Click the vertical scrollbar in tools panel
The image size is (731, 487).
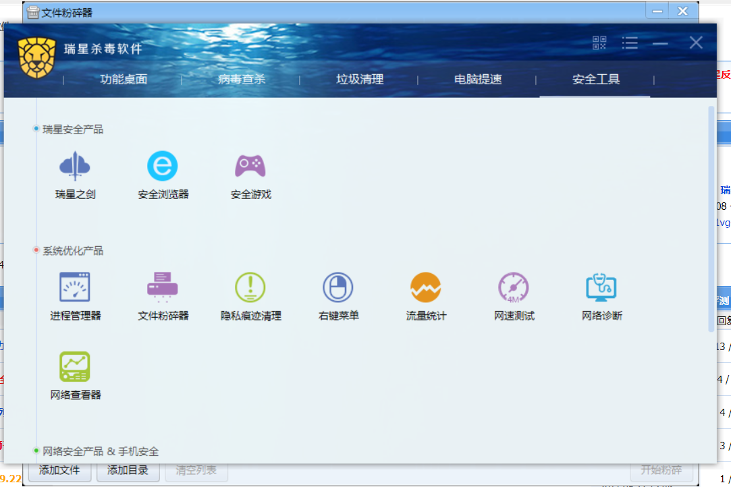click(x=711, y=219)
